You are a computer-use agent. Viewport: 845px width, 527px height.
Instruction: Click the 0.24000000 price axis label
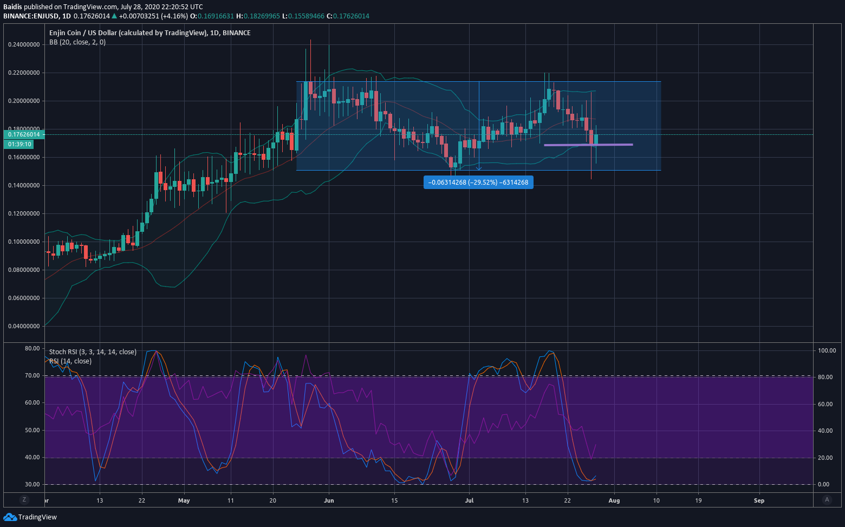tap(24, 45)
